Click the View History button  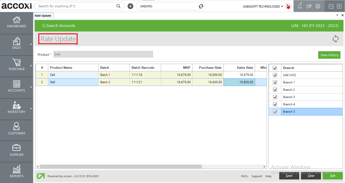tap(329, 55)
